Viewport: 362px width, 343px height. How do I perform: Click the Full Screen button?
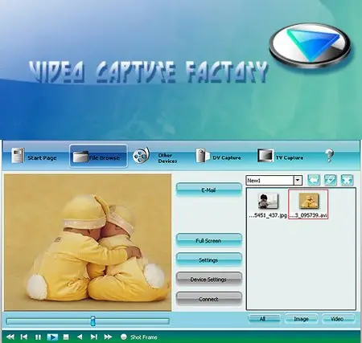pyautogui.click(x=208, y=240)
